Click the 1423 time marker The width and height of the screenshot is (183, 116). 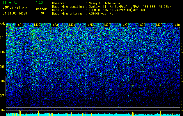click(54, 25)
